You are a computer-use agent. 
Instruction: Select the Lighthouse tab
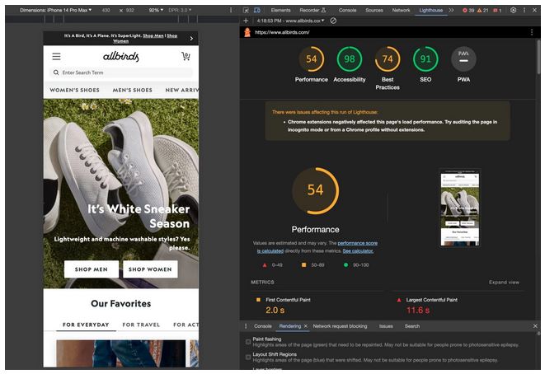[430, 10]
